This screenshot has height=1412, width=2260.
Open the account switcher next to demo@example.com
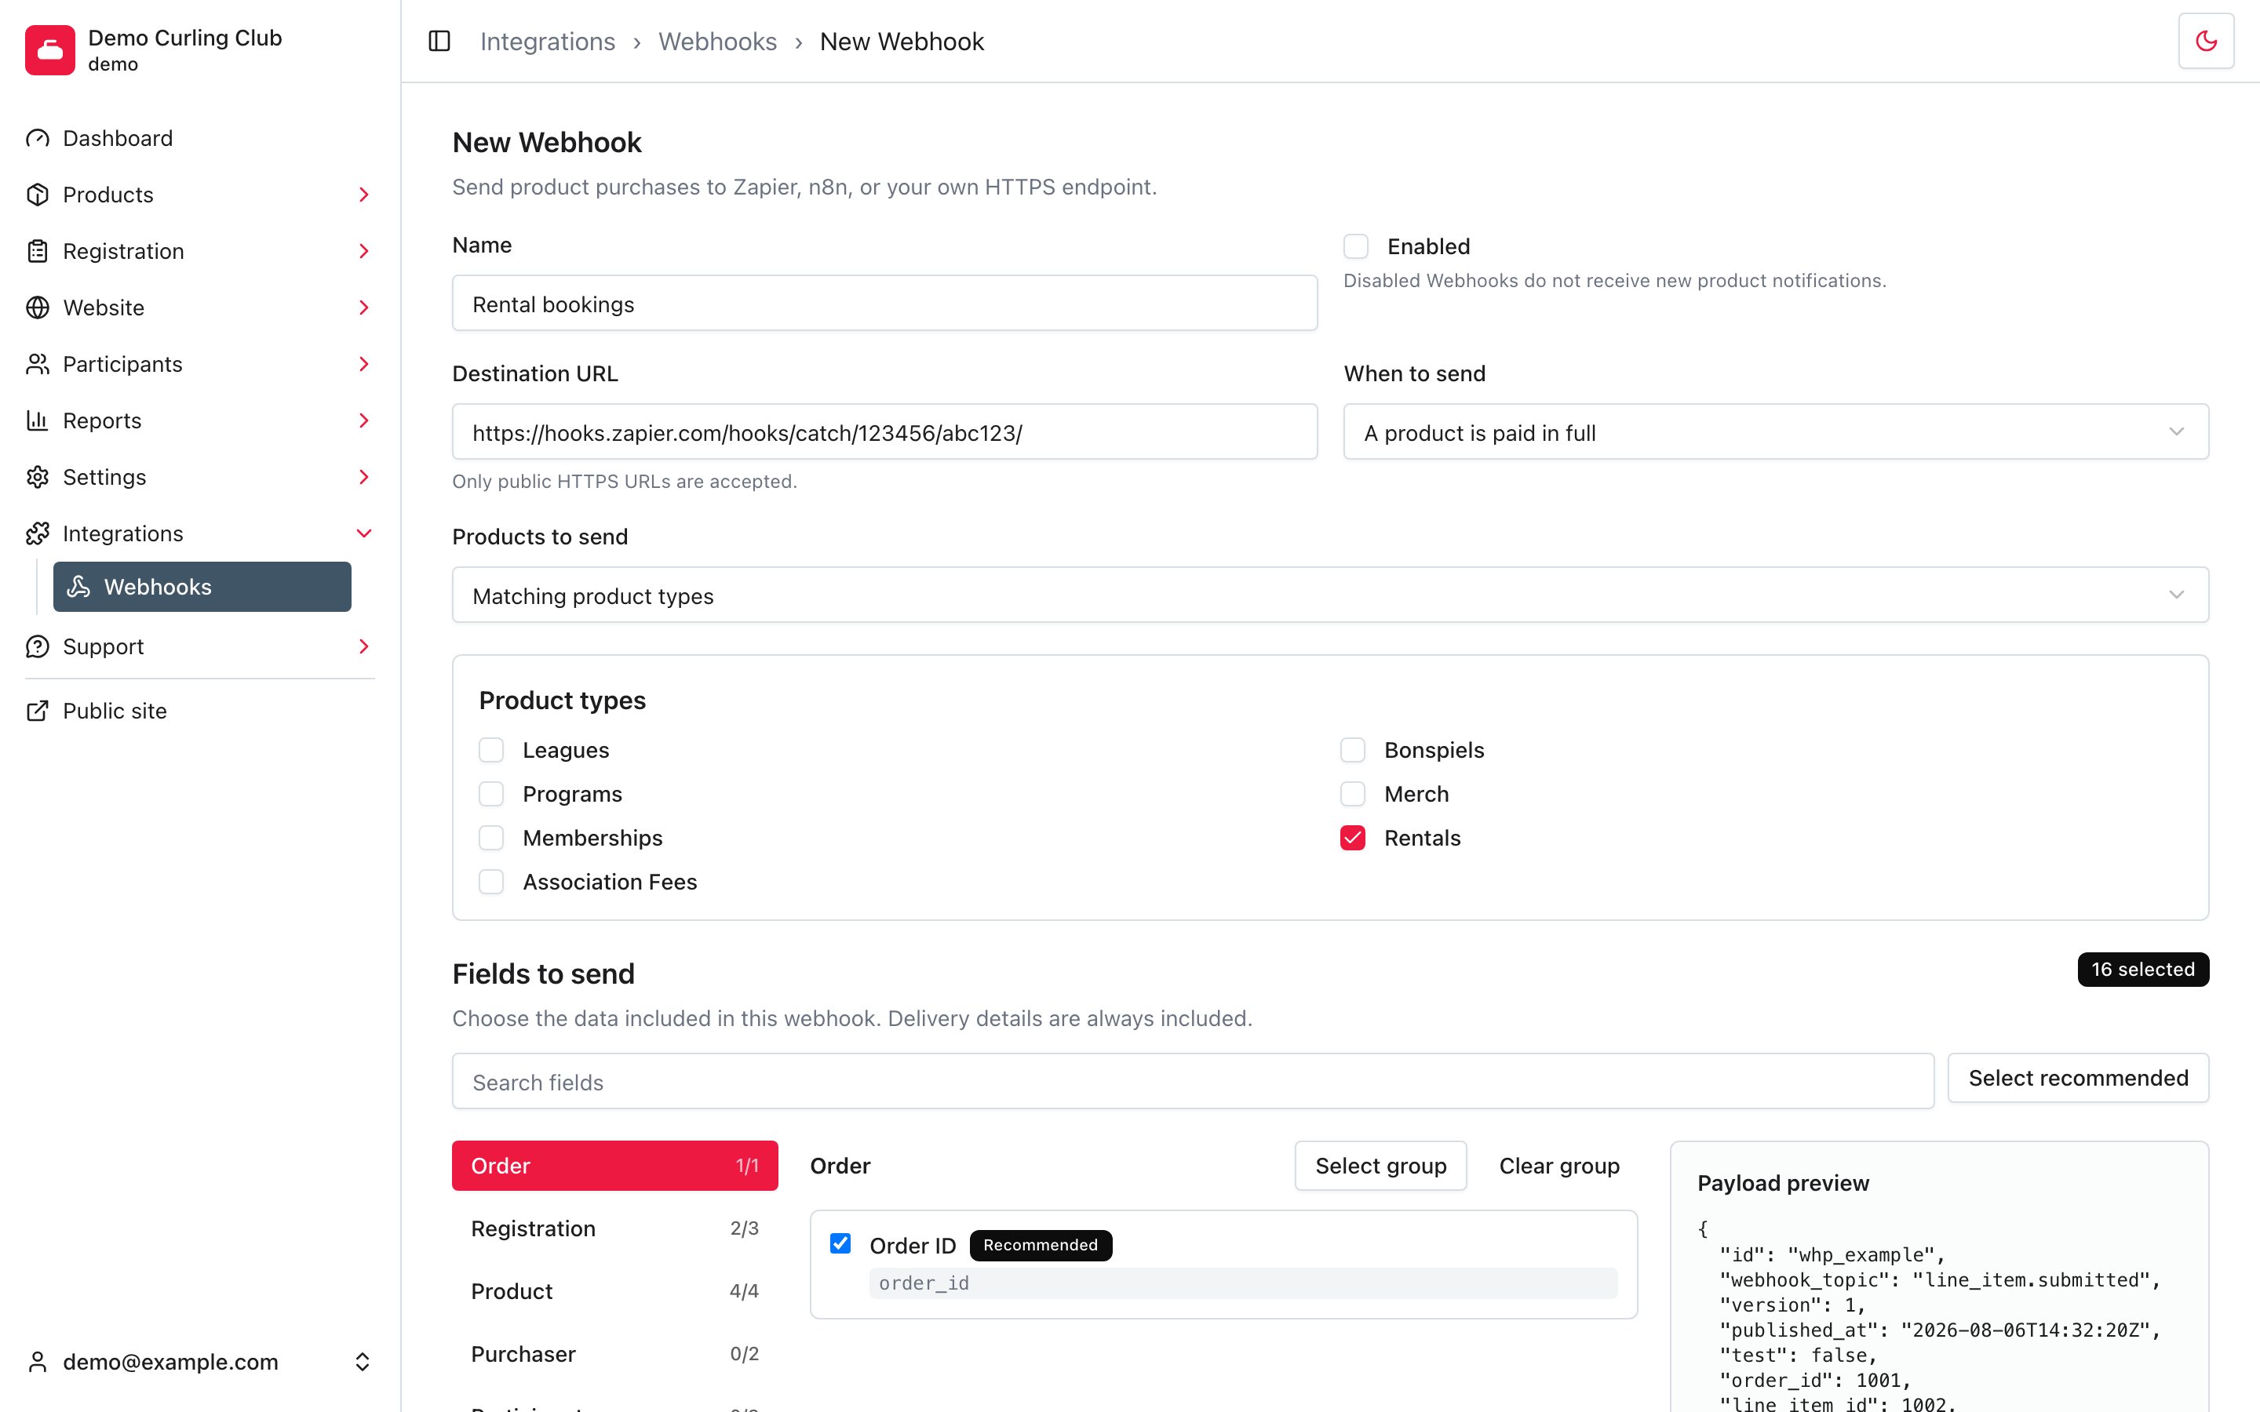click(x=363, y=1362)
